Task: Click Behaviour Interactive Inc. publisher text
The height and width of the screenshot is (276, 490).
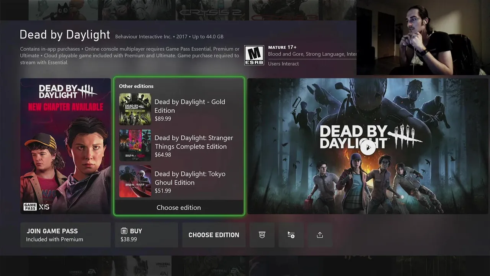Action: 143,37
